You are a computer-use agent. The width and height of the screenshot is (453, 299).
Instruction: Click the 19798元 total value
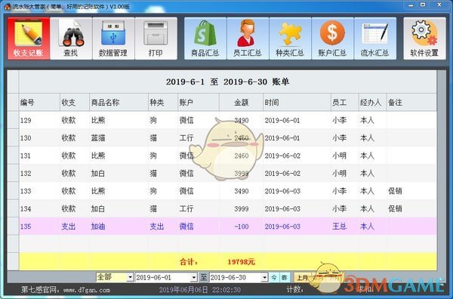[x=242, y=262]
